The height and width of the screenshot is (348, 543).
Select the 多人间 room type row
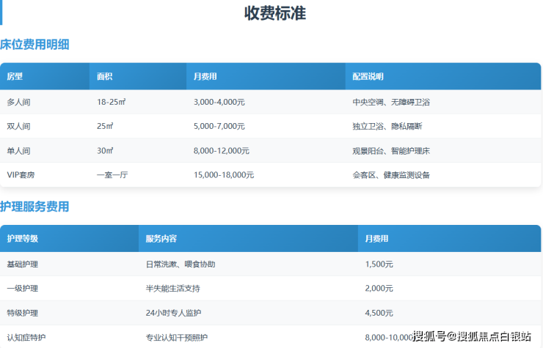[19, 102]
